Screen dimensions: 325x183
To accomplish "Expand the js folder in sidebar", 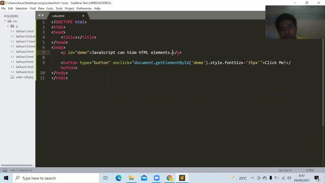I will 8,26.
